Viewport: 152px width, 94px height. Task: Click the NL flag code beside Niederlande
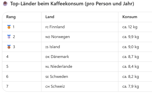(47, 67)
